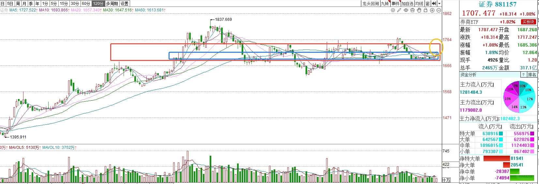This screenshot has width=539, height=184.
Task: Click the 1837.669 high price marker
Action: click(x=223, y=20)
